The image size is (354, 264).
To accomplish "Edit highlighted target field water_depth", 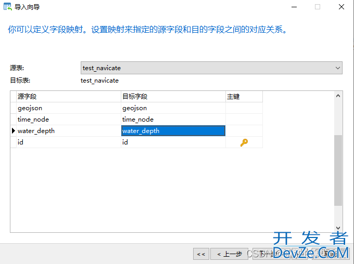I will click(x=173, y=131).
